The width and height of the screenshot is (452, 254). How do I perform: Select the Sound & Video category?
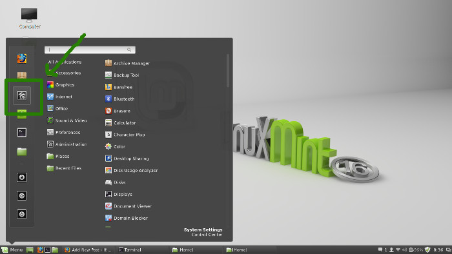click(67, 121)
